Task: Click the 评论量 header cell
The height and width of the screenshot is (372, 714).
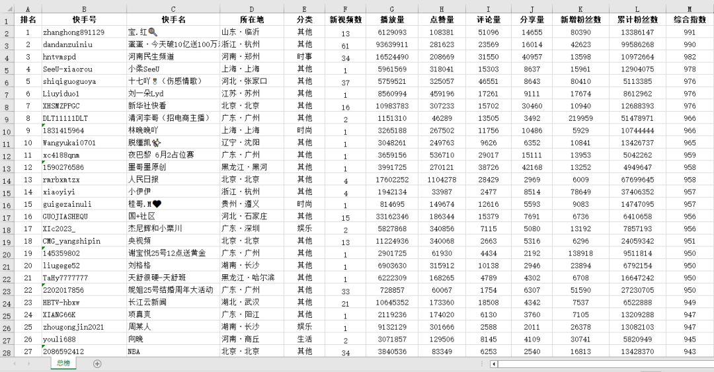Action: click(488, 20)
